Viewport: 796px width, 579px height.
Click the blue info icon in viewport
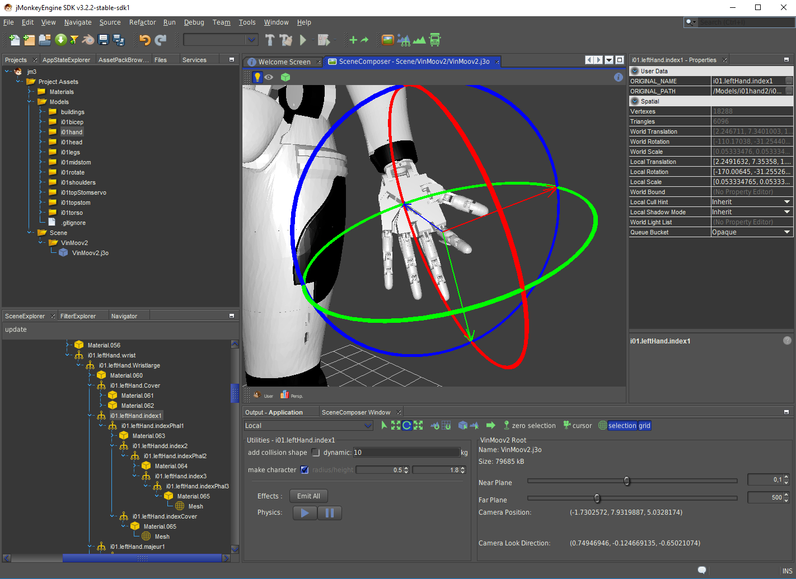point(619,77)
